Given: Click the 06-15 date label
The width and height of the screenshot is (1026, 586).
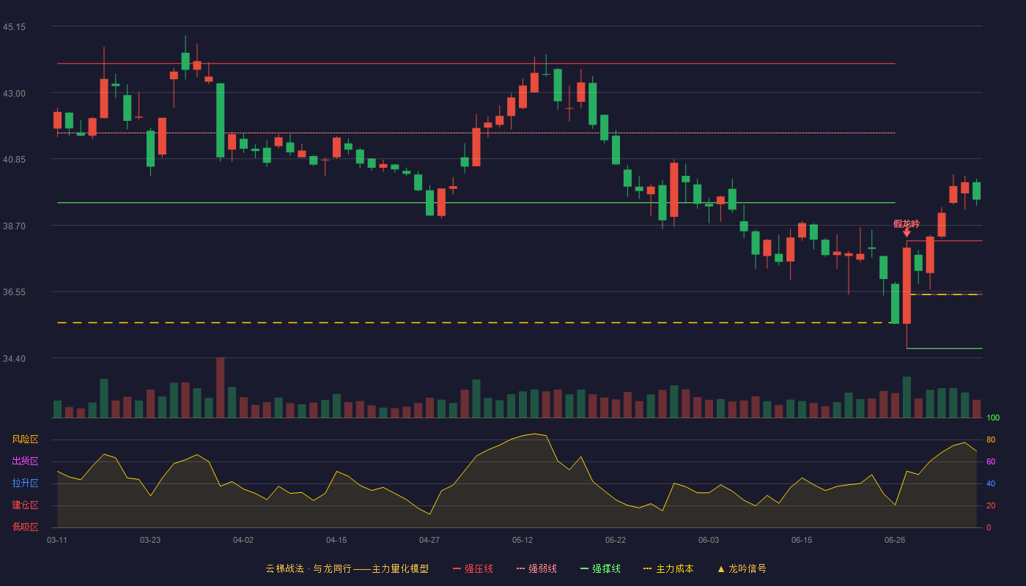Looking at the screenshot, I should coord(802,540).
